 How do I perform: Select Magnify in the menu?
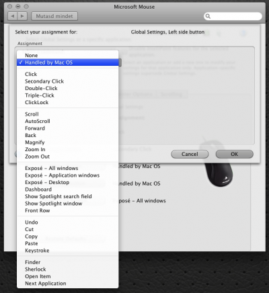pos(67,142)
